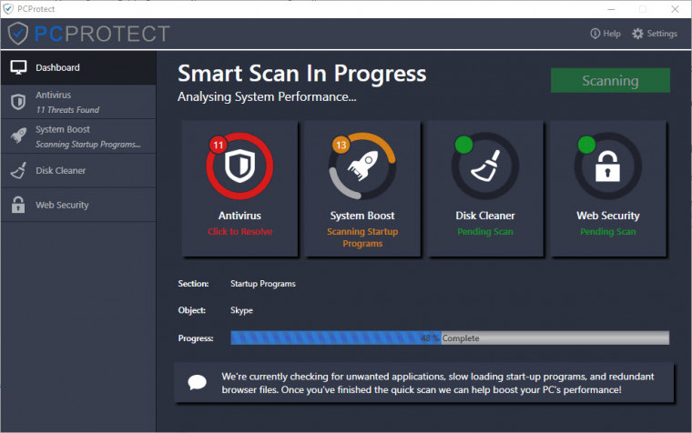Click '11 Threats Found' sidebar text
This screenshot has width=692, height=433.
click(x=67, y=110)
